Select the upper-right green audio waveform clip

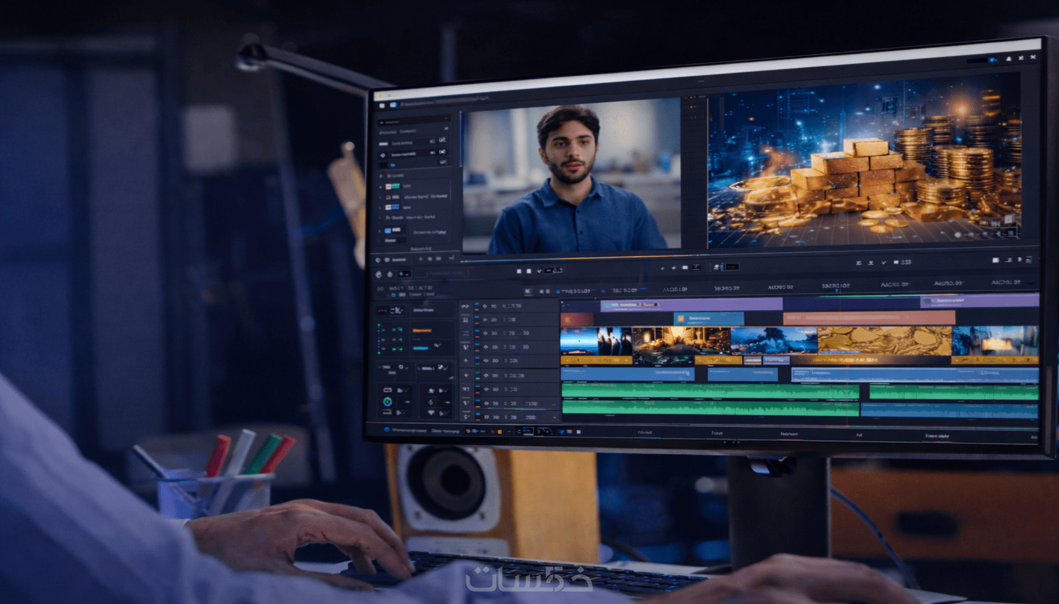pyautogui.click(x=954, y=392)
